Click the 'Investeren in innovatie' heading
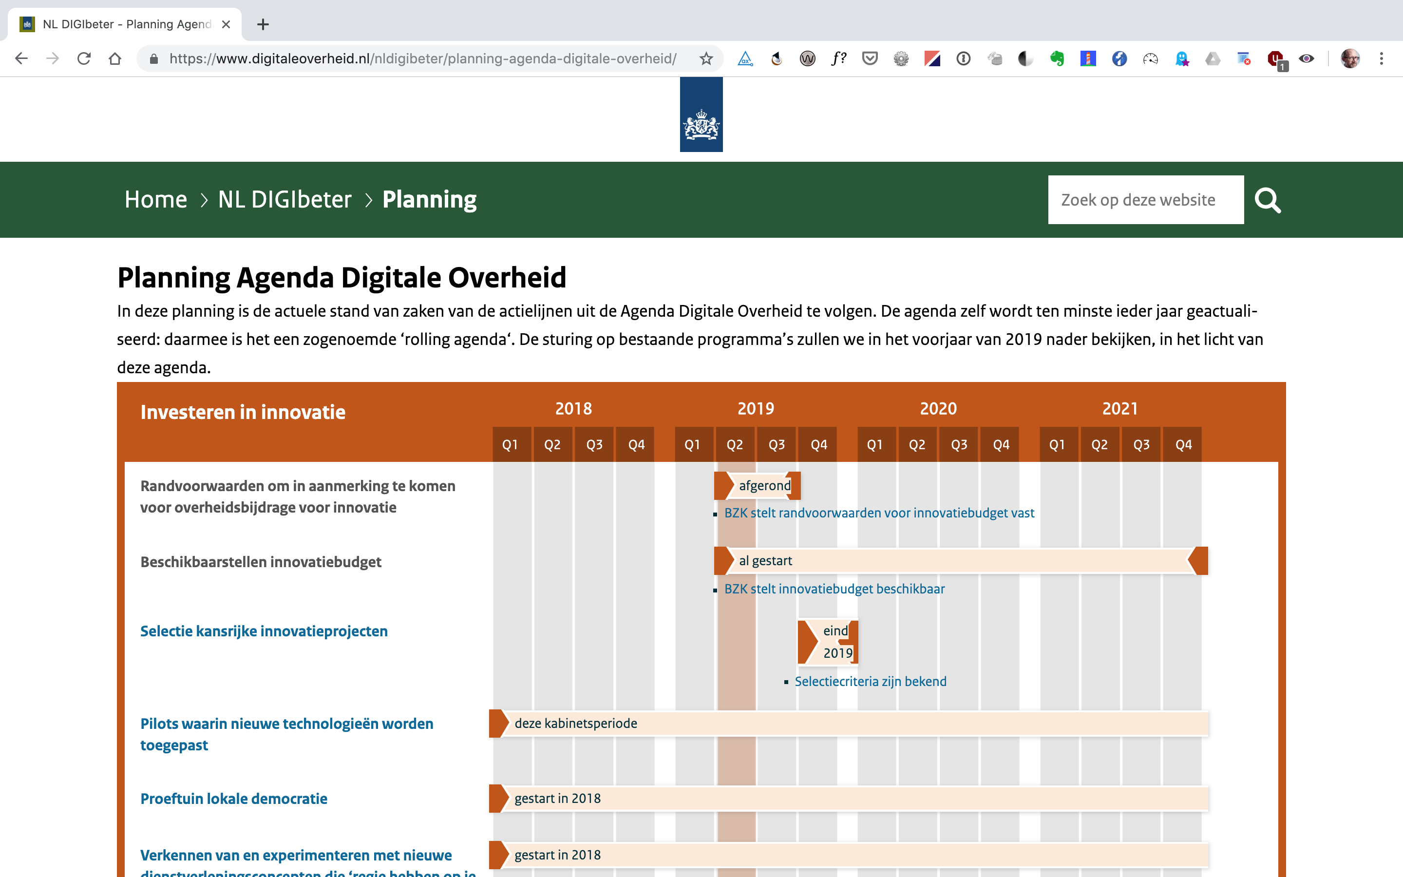 [243, 412]
